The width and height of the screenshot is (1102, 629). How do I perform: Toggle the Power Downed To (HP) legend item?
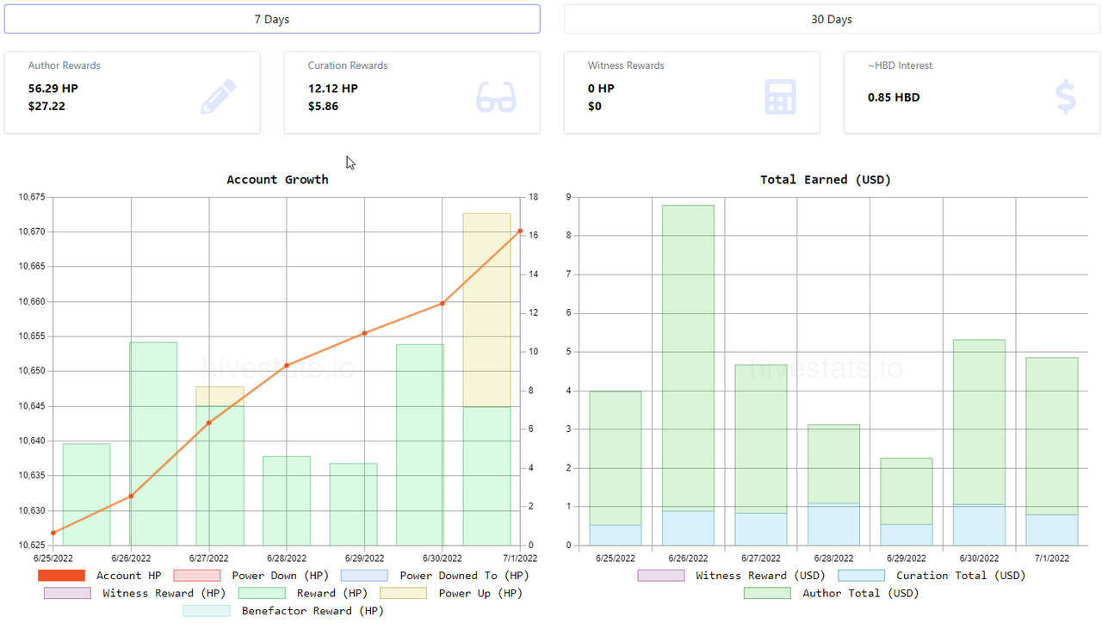coord(436,576)
